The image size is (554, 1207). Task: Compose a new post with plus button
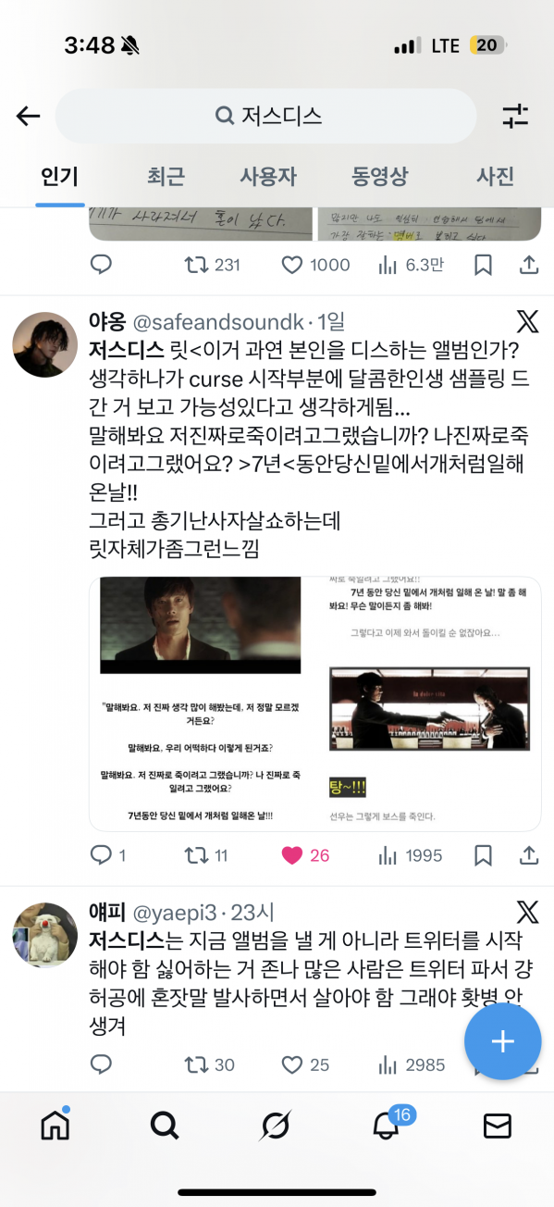point(502,1040)
